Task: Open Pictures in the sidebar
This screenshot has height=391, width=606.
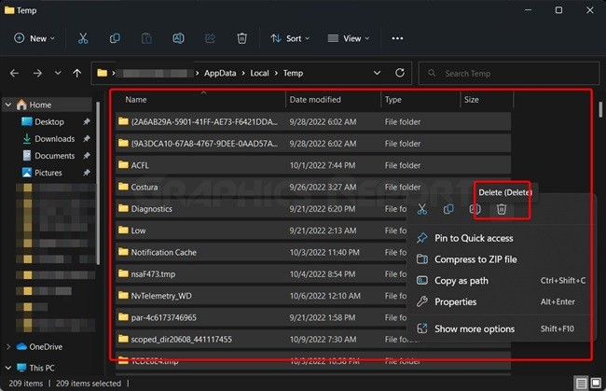Action: coord(48,173)
